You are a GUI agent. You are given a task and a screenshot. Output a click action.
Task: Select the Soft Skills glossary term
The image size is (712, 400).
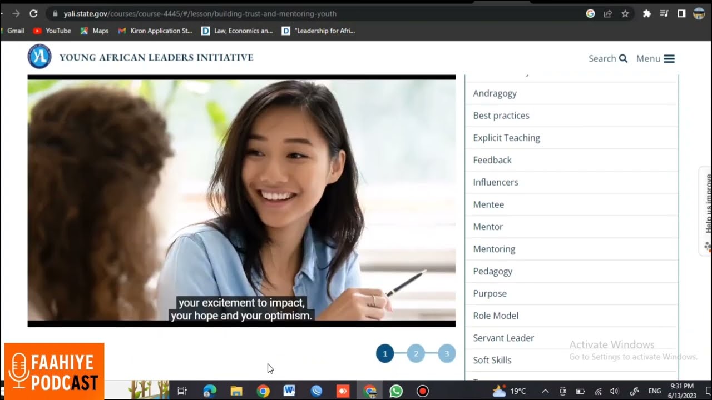pos(572,360)
